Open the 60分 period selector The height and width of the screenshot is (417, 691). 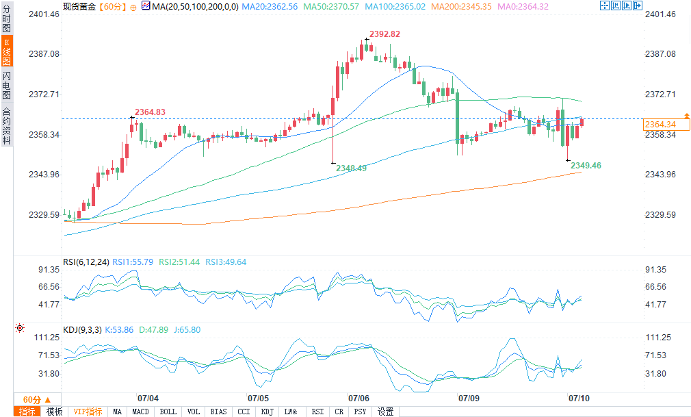pos(37,400)
